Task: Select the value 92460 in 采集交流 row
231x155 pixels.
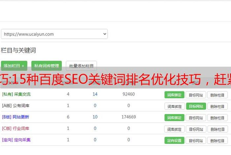Action: pos(129,94)
